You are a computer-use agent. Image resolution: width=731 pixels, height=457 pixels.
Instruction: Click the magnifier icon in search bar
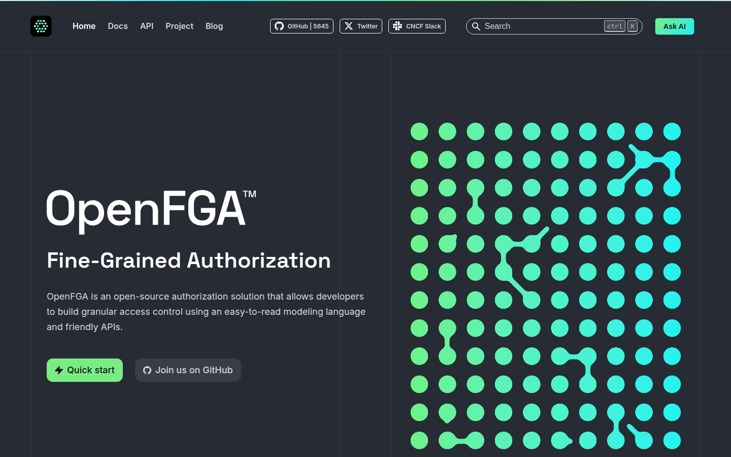(476, 26)
